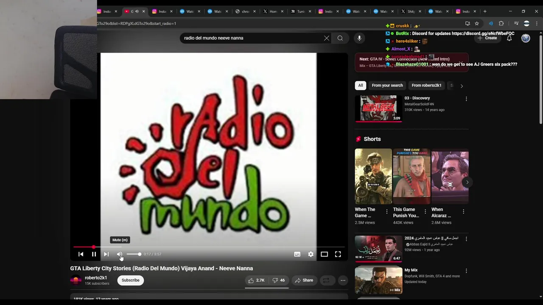Enter full screen mode
The width and height of the screenshot is (543, 305).
coord(338,254)
